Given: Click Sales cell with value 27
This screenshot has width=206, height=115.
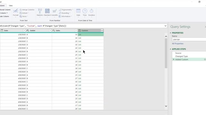Looking at the screenshot, I should pos(65,78).
